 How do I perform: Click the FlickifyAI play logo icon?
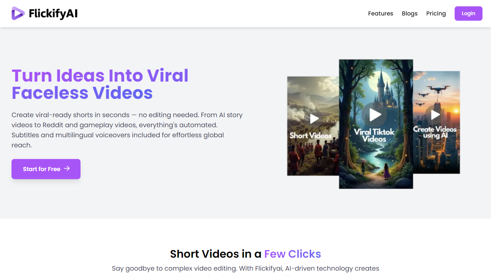click(x=18, y=13)
